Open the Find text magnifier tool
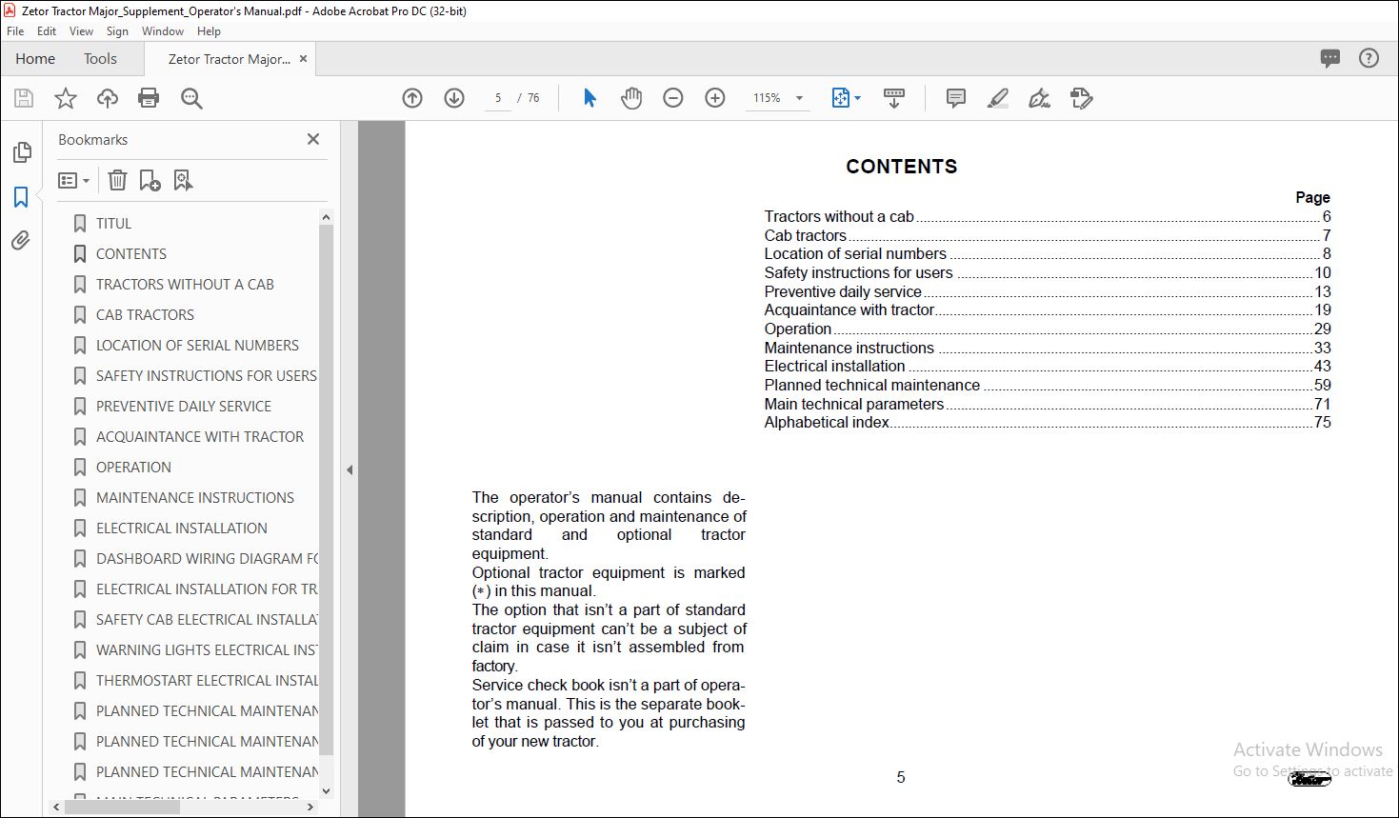Screen dimensions: 1399x818 191,98
